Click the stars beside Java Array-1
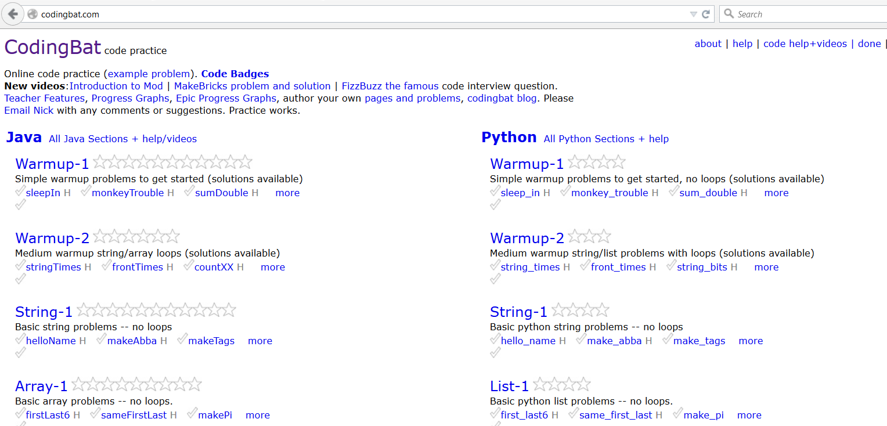This screenshot has height=426, width=887. [136, 384]
